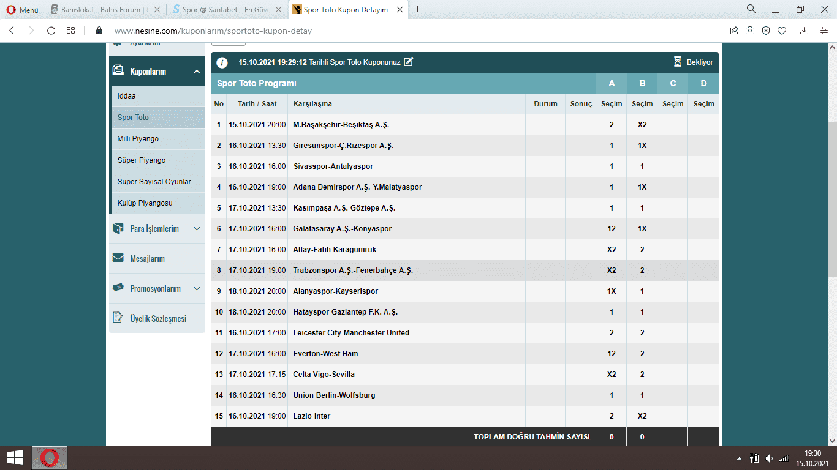The image size is (837, 470).
Task: Bookmark the page with the heart icon
Action: [782, 31]
